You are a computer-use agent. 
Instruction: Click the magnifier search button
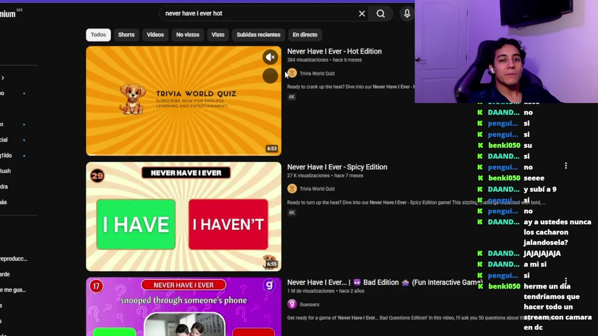(381, 14)
